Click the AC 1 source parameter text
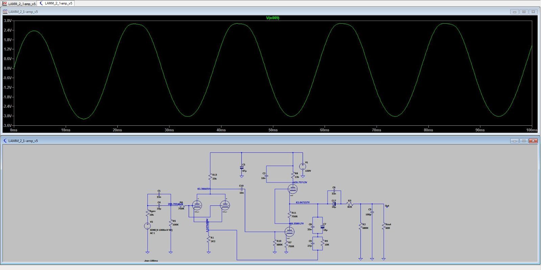The width and height of the screenshot is (541, 270). [x=152, y=233]
